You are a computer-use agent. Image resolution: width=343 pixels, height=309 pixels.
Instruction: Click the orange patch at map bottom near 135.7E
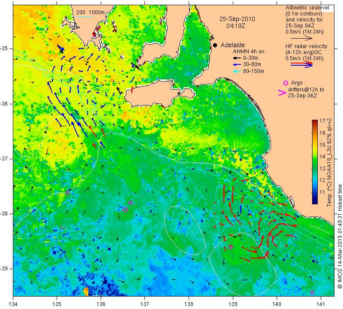(86, 292)
